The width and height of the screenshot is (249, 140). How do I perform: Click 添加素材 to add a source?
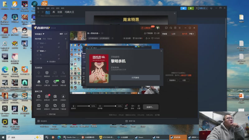click(51, 62)
